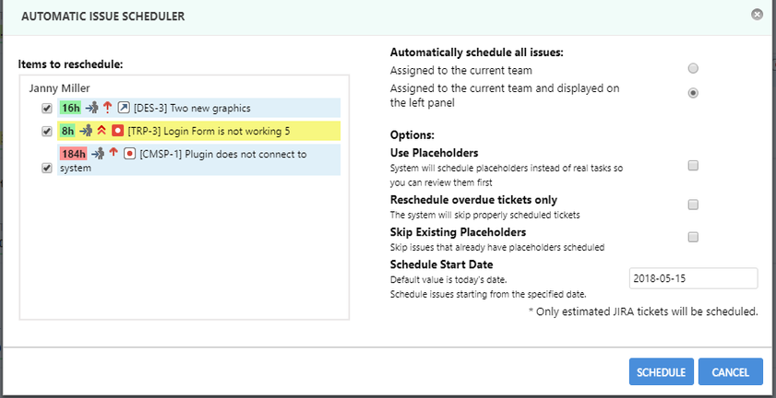The width and height of the screenshot is (776, 398).
Task: Uncheck the DES-3 Two new graphics checkbox
Action: click(47, 108)
